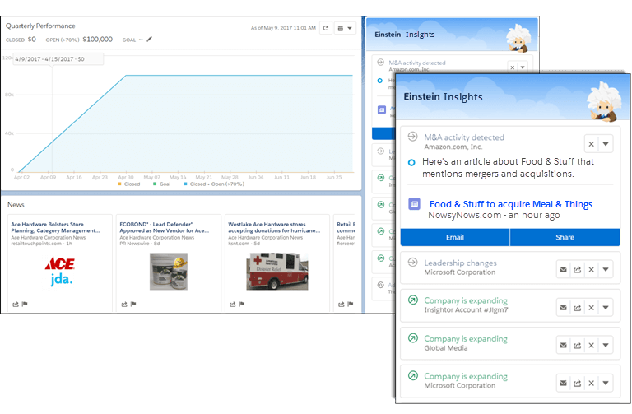This screenshot has width=632, height=414.
Task: Toggle the Closed legend swatch in chart
Action: click(x=118, y=184)
